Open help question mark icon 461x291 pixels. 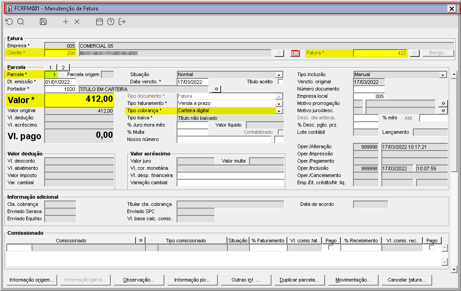(111, 22)
